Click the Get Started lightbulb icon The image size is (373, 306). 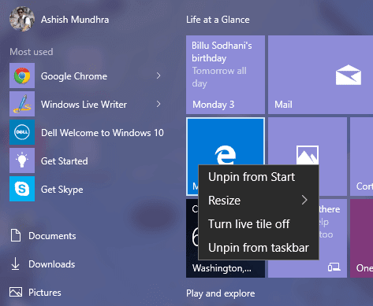coord(22,160)
